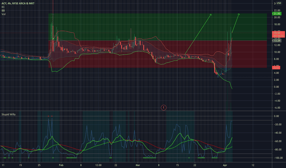Image resolution: width=286 pixels, height=168 pixels.
Task: Click the Mar date on time axis
Action: point(138,165)
